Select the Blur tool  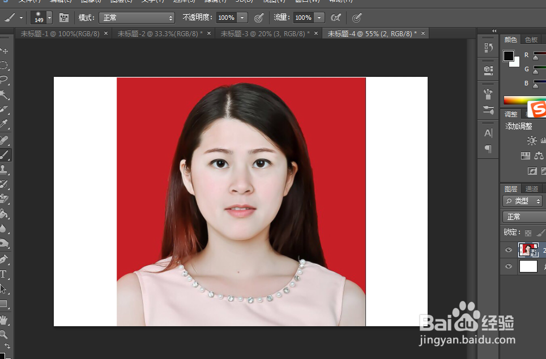pos(3,228)
